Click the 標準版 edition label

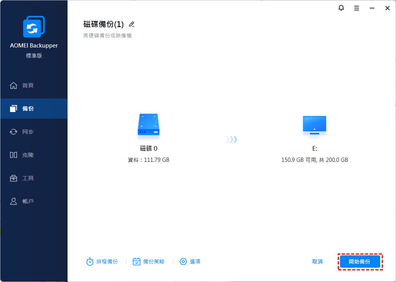coord(34,56)
